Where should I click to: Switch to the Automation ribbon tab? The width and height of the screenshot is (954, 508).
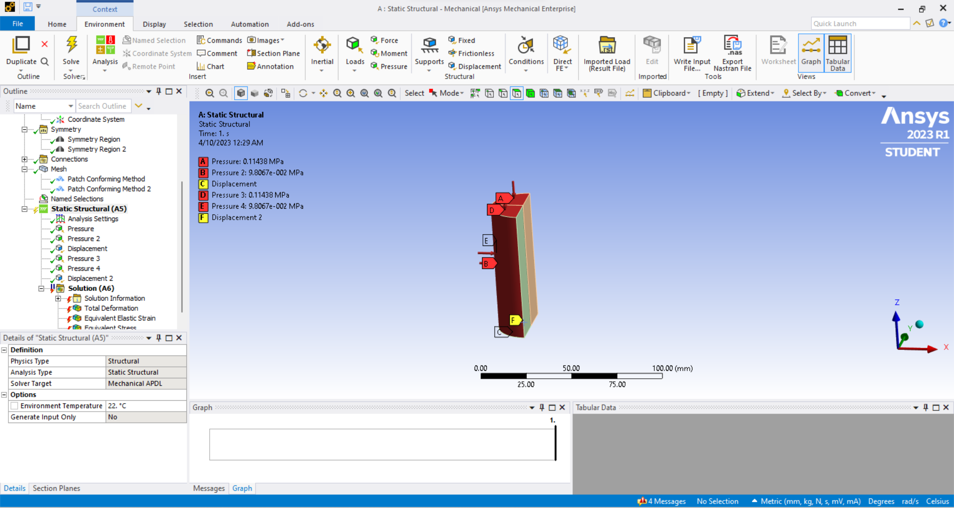point(249,24)
